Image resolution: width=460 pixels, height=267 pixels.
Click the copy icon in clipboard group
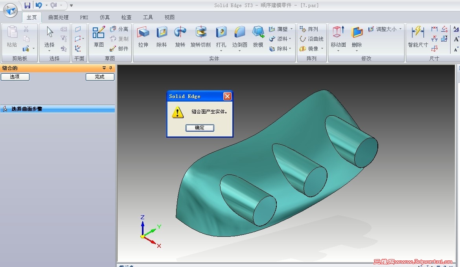pyautogui.click(x=26, y=38)
